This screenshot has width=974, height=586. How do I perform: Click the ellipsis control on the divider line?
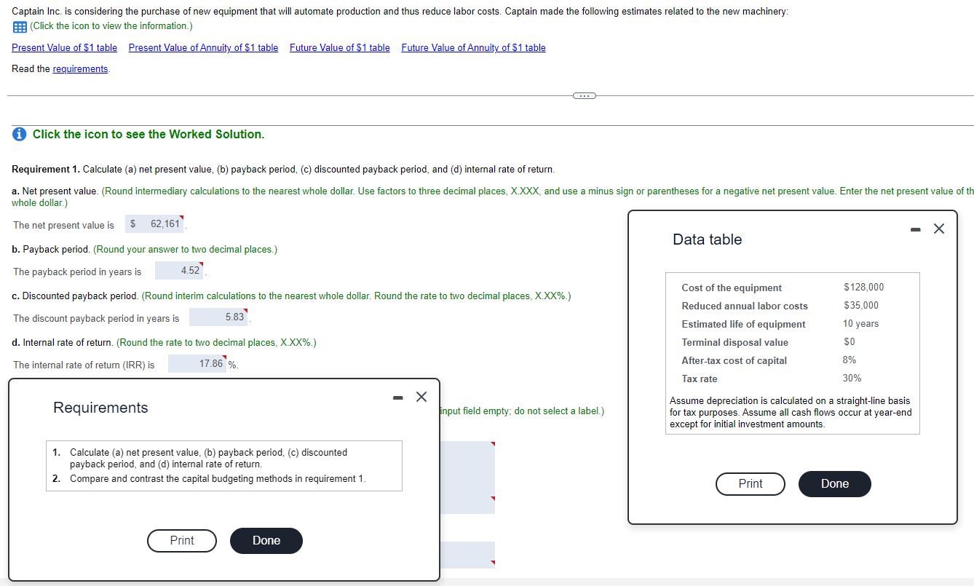tap(583, 95)
